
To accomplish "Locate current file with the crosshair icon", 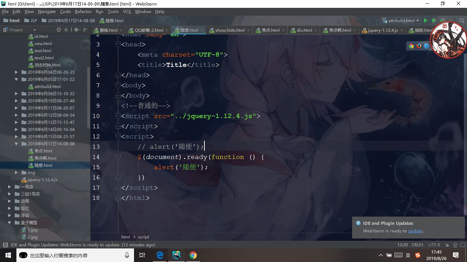I will click(59, 30).
